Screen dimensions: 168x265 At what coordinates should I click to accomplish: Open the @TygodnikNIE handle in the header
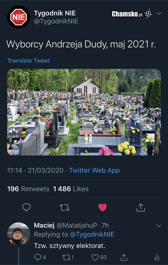coord(56,21)
